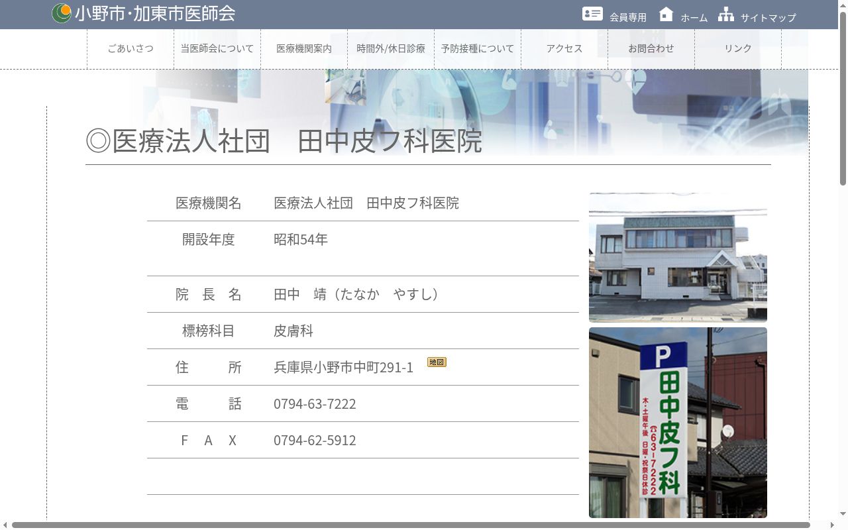
Task: Click the heading ◎医療法人社団 田中皮フ科医院
Action: click(284, 141)
